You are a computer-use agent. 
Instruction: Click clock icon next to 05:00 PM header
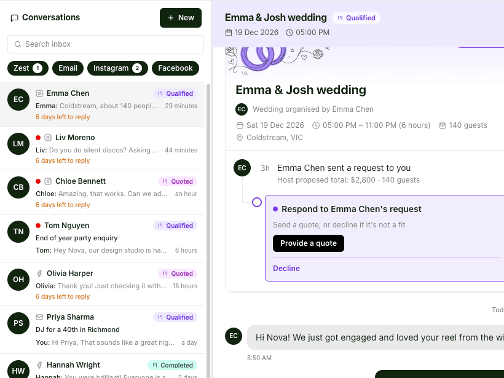(x=289, y=33)
